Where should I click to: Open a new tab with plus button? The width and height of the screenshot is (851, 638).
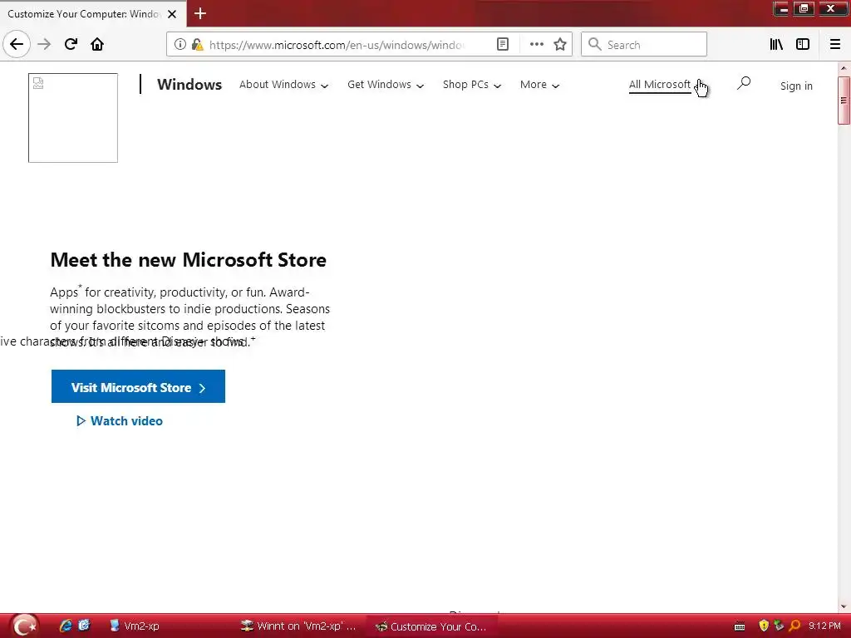tap(200, 13)
